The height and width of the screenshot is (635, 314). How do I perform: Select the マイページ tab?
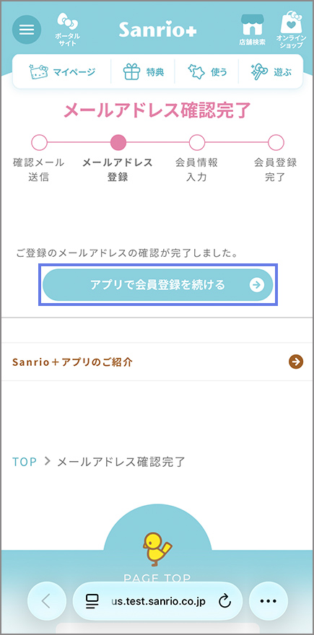coord(62,72)
